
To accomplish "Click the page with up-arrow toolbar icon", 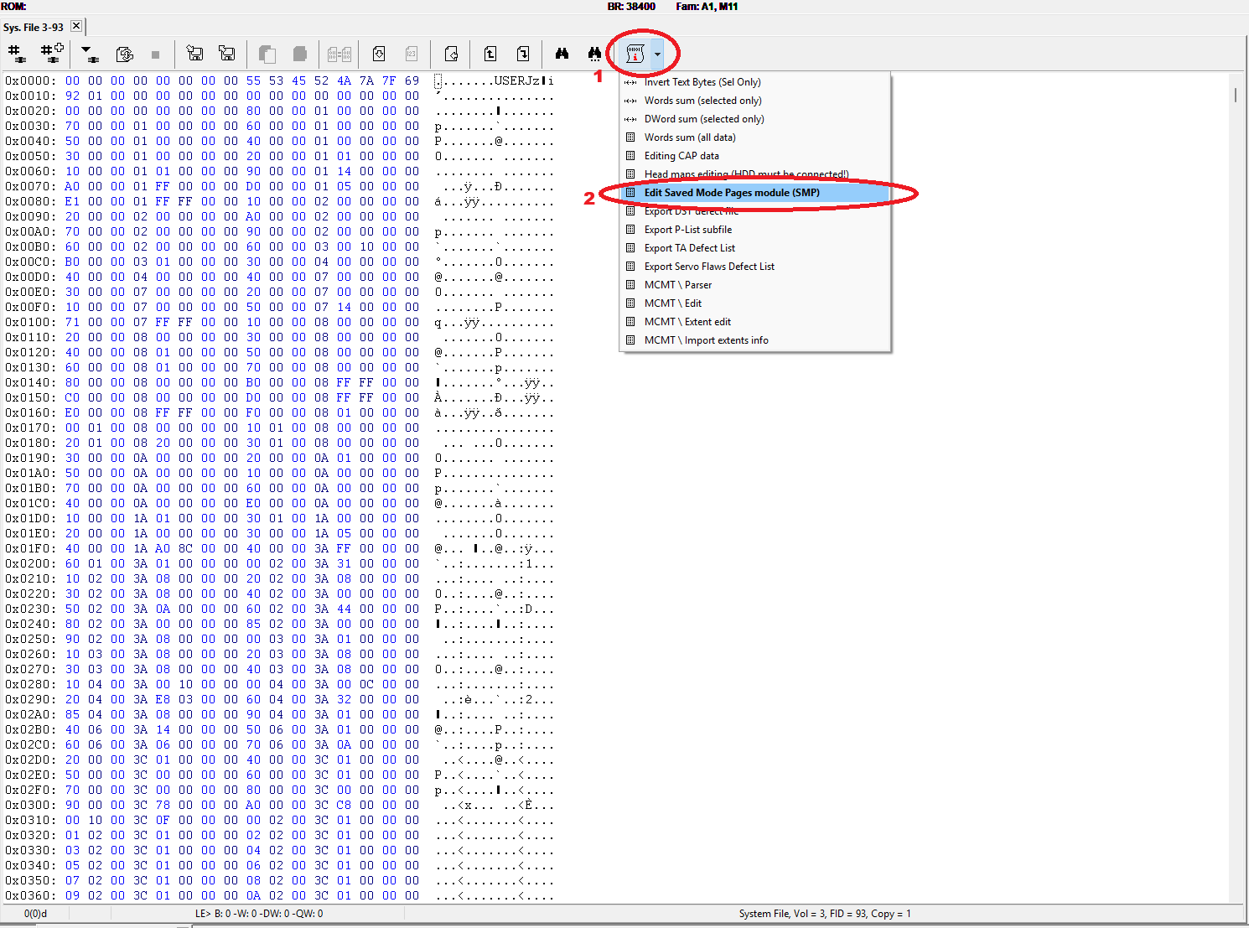I will tap(490, 54).
